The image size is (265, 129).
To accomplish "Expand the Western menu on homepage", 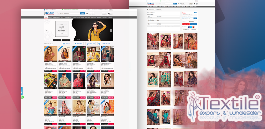I will pos(99,17).
